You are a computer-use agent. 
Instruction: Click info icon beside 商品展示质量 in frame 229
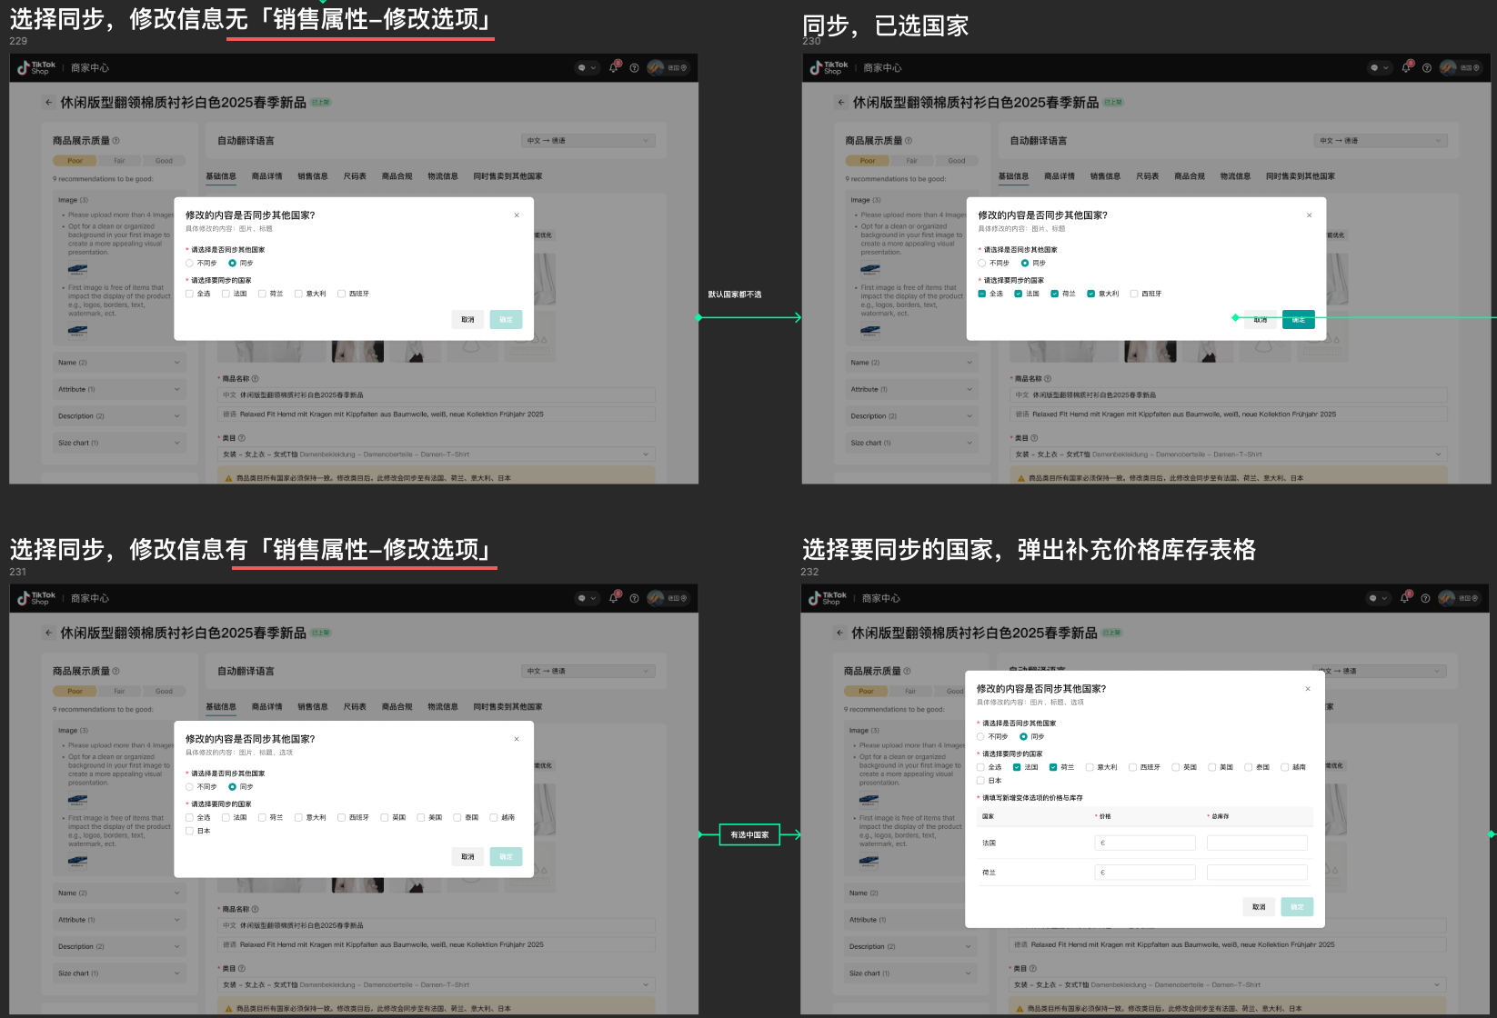(x=116, y=141)
